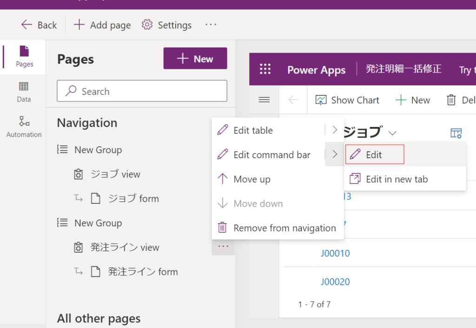The image size is (476, 328).
Task: Click the ellipsis next to 発注ライン view
Action: tap(223, 247)
